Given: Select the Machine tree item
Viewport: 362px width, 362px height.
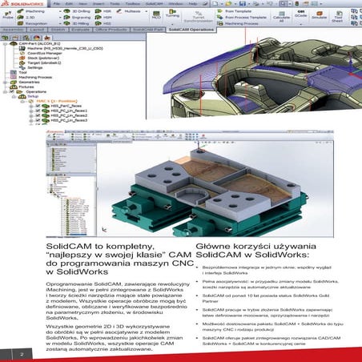Looking at the screenshot, I should [62, 48].
